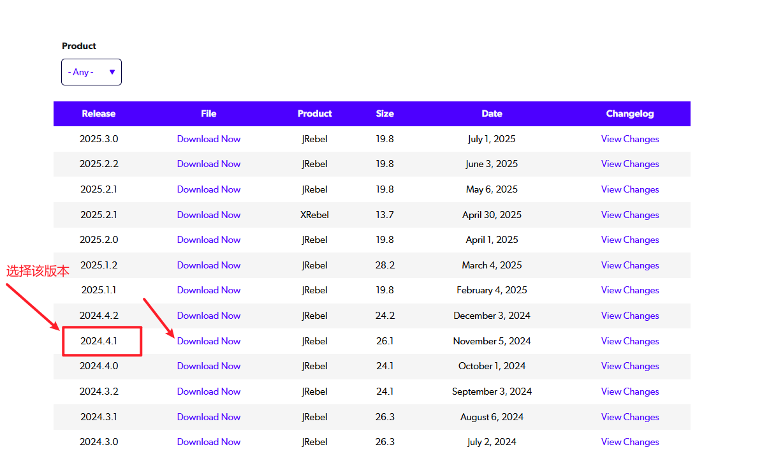This screenshot has height=454, width=776.
Task: View Changes for release 2025.3.0
Action: tap(630, 139)
